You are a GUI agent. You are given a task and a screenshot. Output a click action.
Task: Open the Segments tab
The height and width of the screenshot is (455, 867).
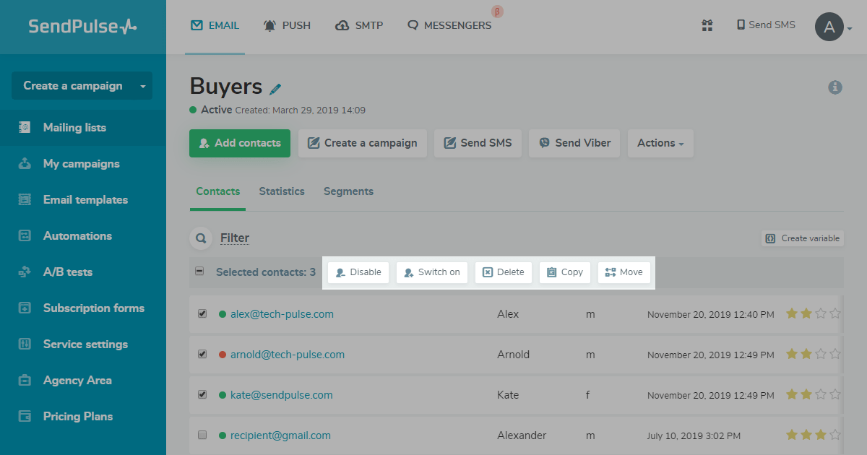click(348, 191)
